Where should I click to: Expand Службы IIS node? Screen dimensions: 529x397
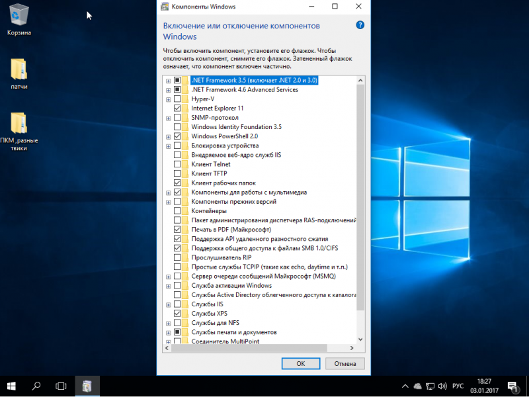[x=169, y=305]
